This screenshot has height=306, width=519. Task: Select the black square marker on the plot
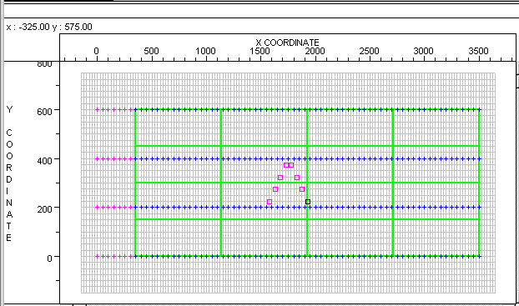click(308, 202)
